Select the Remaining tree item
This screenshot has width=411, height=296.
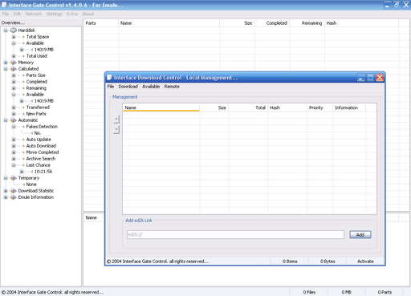pyautogui.click(x=36, y=88)
